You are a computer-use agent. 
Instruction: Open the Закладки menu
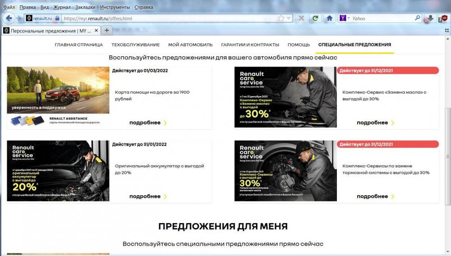pos(85,7)
